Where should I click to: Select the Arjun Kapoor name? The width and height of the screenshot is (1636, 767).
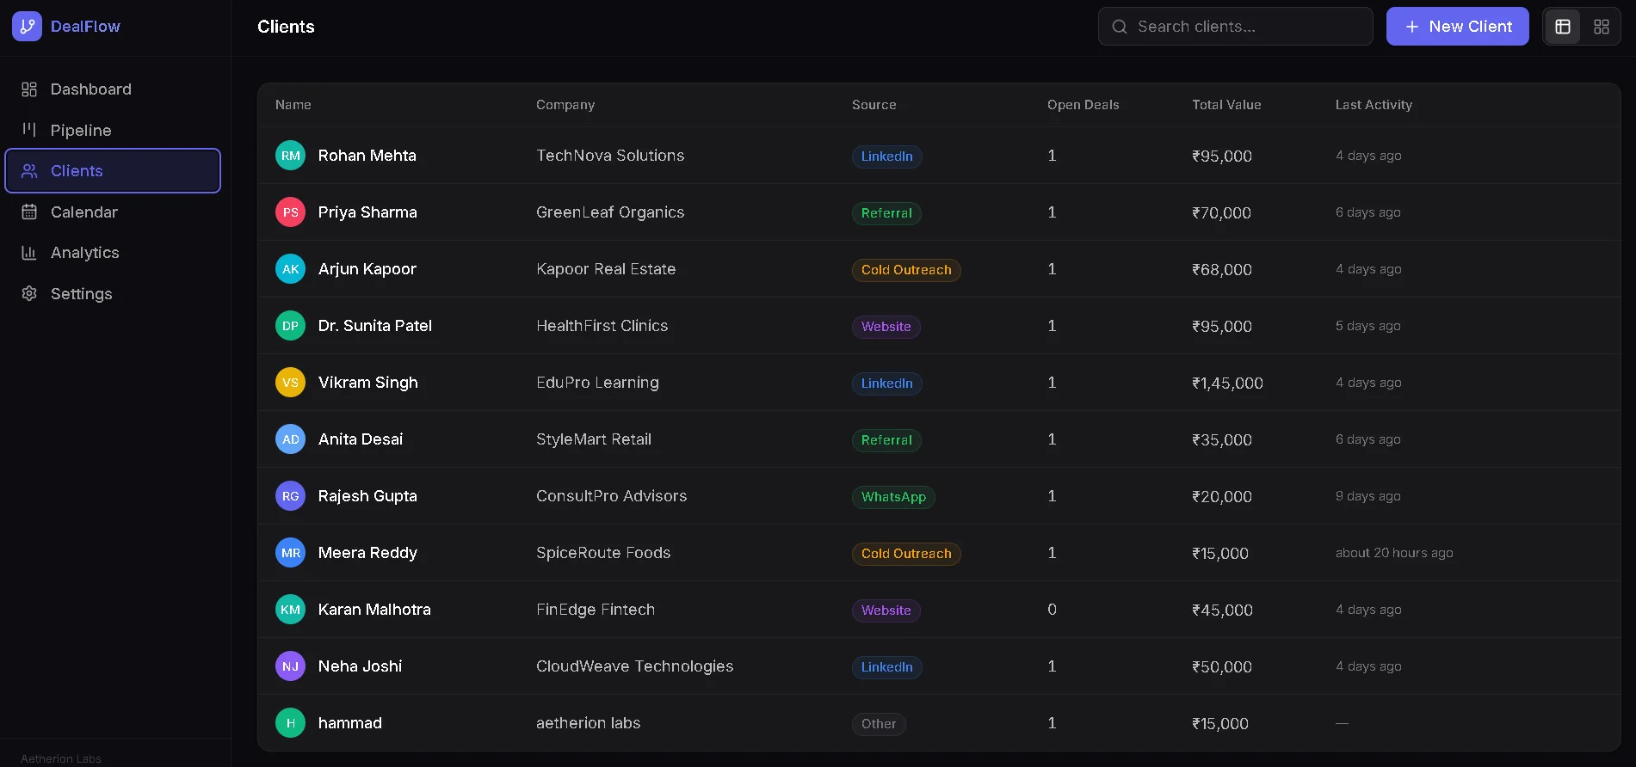click(x=367, y=269)
